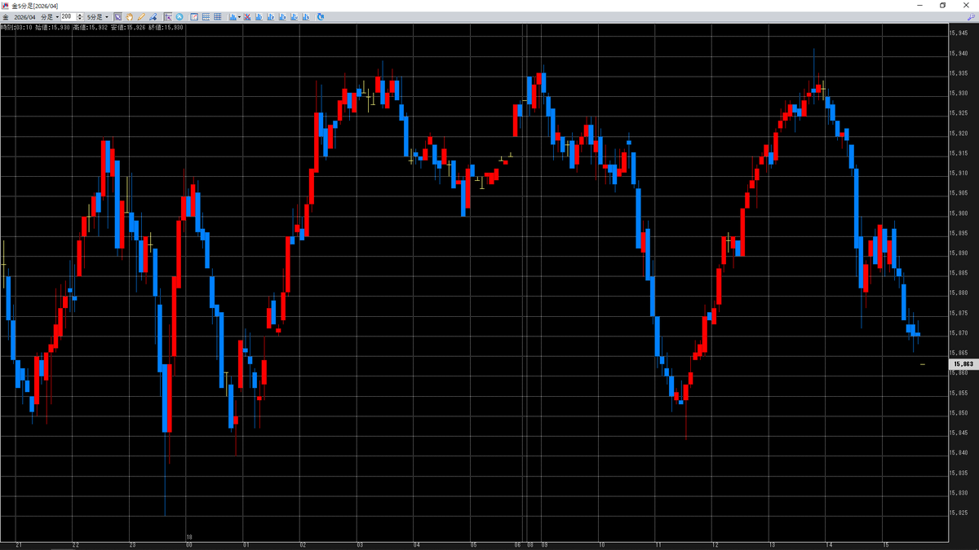Image resolution: width=979 pixels, height=550 pixels.
Task: Click the 15,915 price axis label
Action: (x=959, y=153)
